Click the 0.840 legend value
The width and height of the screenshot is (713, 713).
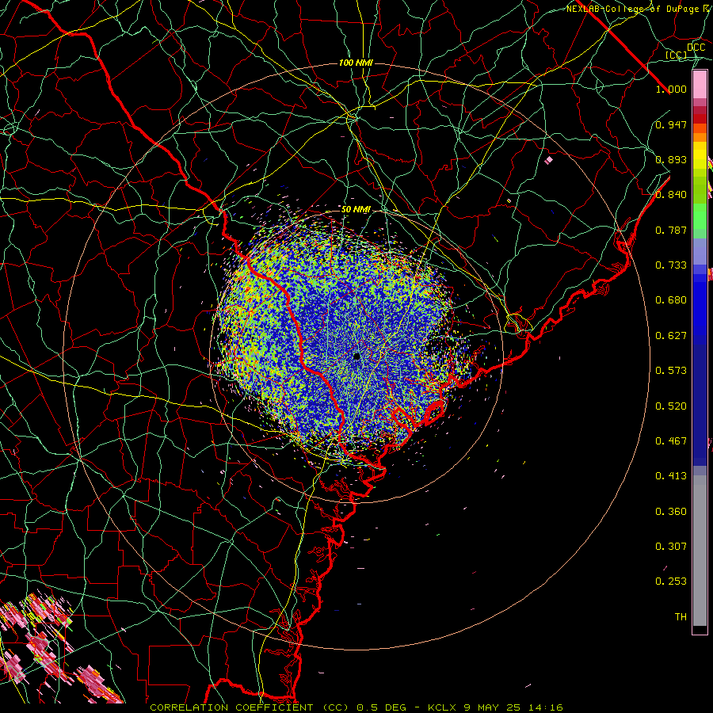[671, 195]
